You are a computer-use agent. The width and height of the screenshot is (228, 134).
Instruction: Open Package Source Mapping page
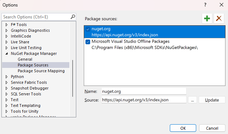coord(41,71)
